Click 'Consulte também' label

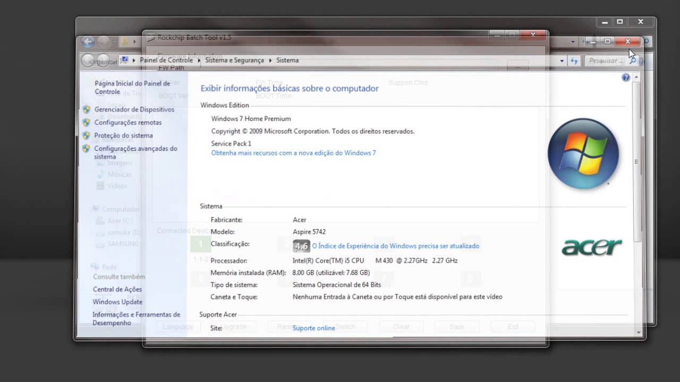[119, 277]
